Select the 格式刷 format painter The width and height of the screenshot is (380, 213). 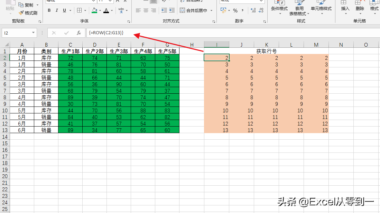click(28, 13)
